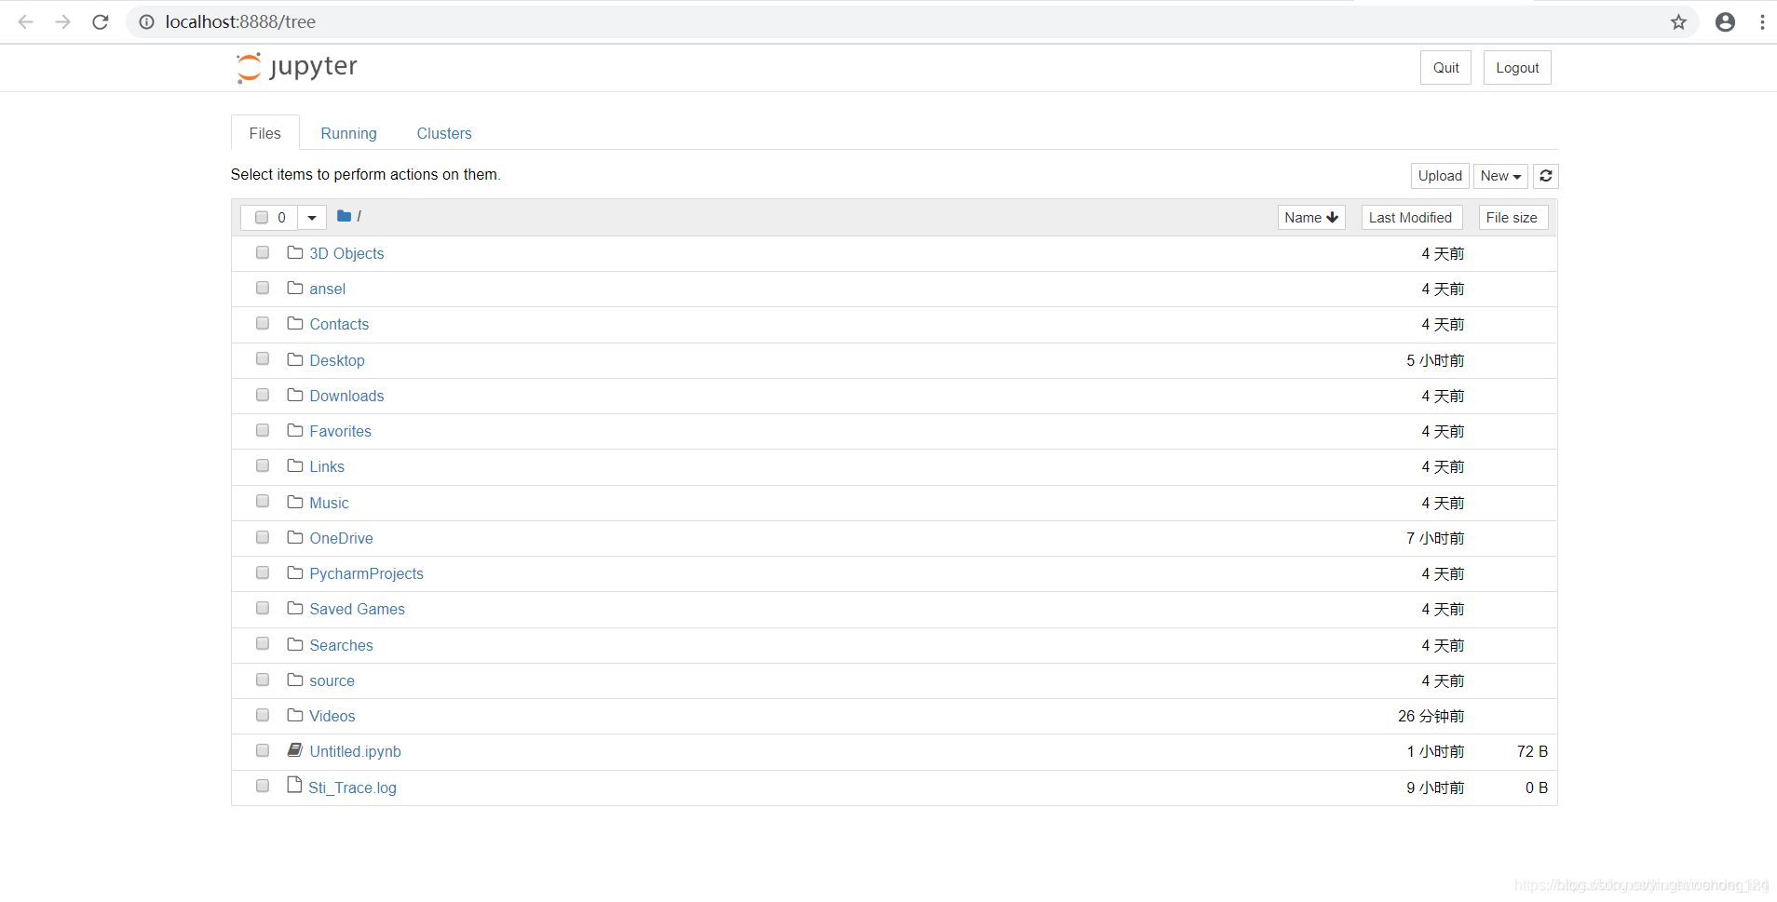Sort the list by Name
1777x902 pixels.
1311,217
